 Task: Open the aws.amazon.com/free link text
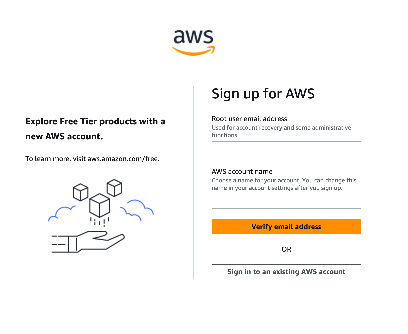tap(124, 159)
